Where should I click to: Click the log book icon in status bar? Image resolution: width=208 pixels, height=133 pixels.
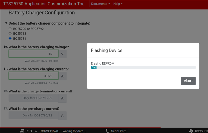pyautogui.click(x=22, y=131)
